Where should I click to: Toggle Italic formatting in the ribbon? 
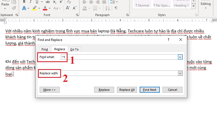(x=31, y=2)
